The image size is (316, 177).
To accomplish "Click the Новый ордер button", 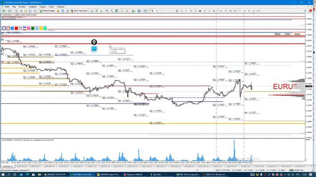I will [x=47, y=11].
